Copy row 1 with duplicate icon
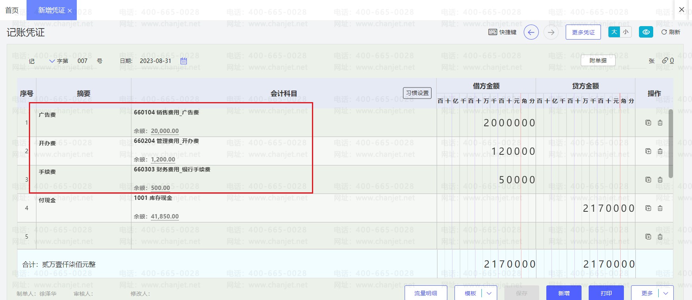This screenshot has height=300, width=692. pyautogui.click(x=648, y=123)
